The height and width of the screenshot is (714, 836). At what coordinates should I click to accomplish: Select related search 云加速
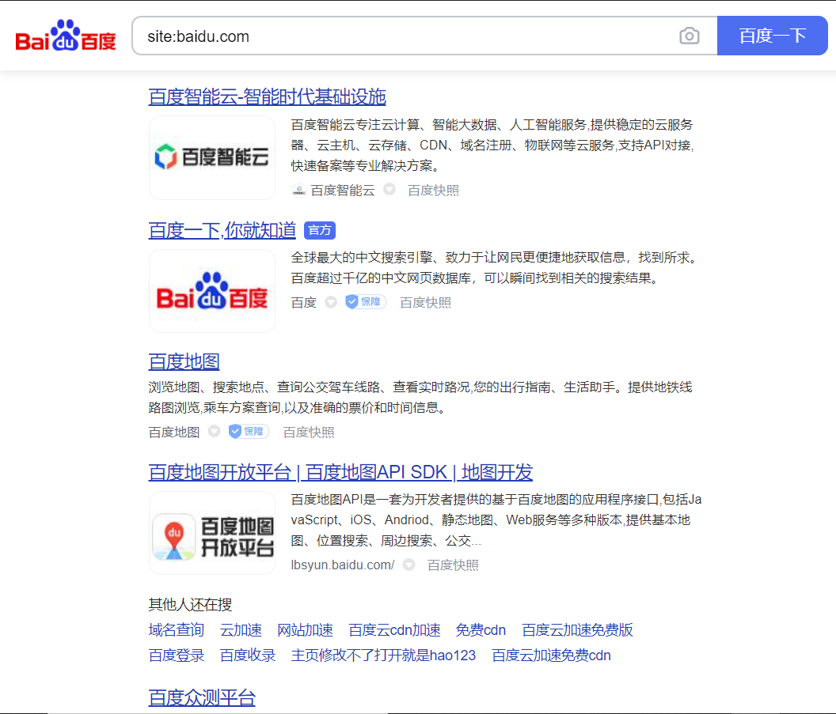click(241, 630)
